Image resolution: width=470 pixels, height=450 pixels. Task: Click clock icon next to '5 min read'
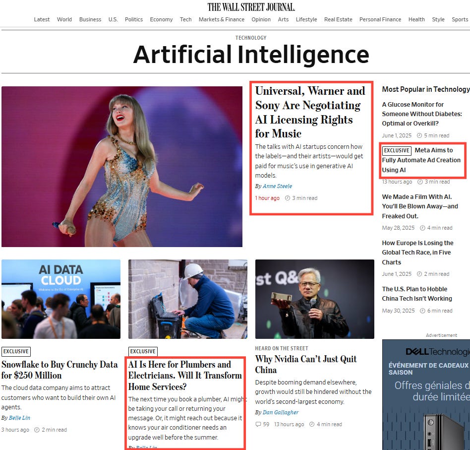click(419, 135)
